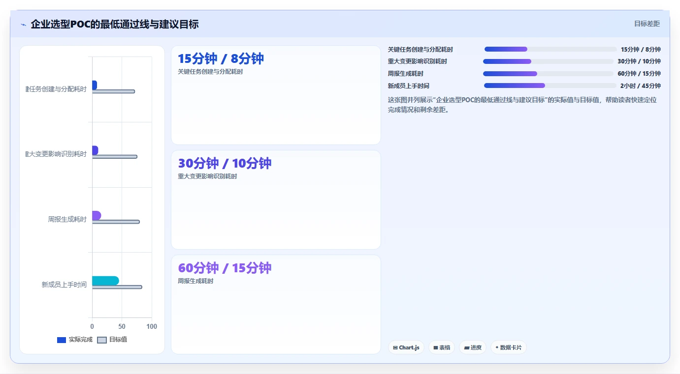
Task: Click the 2小时 / 45分钟 value text
Action: pyautogui.click(x=640, y=86)
